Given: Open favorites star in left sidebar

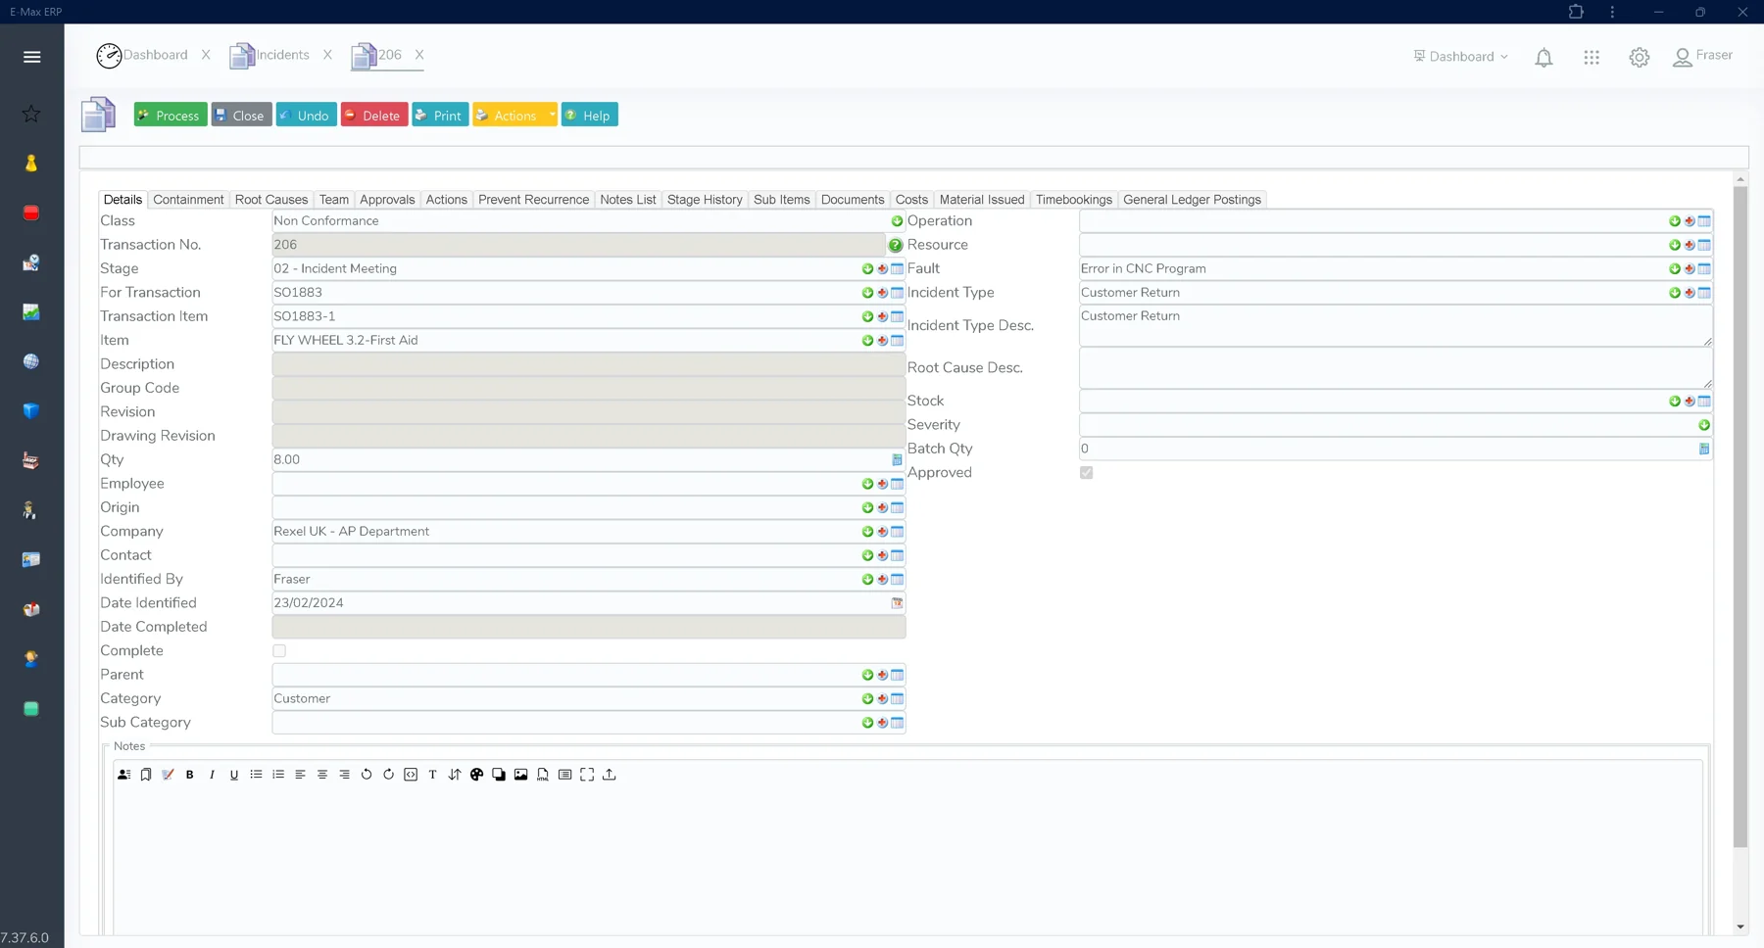Looking at the screenshot, I should 31,114.
